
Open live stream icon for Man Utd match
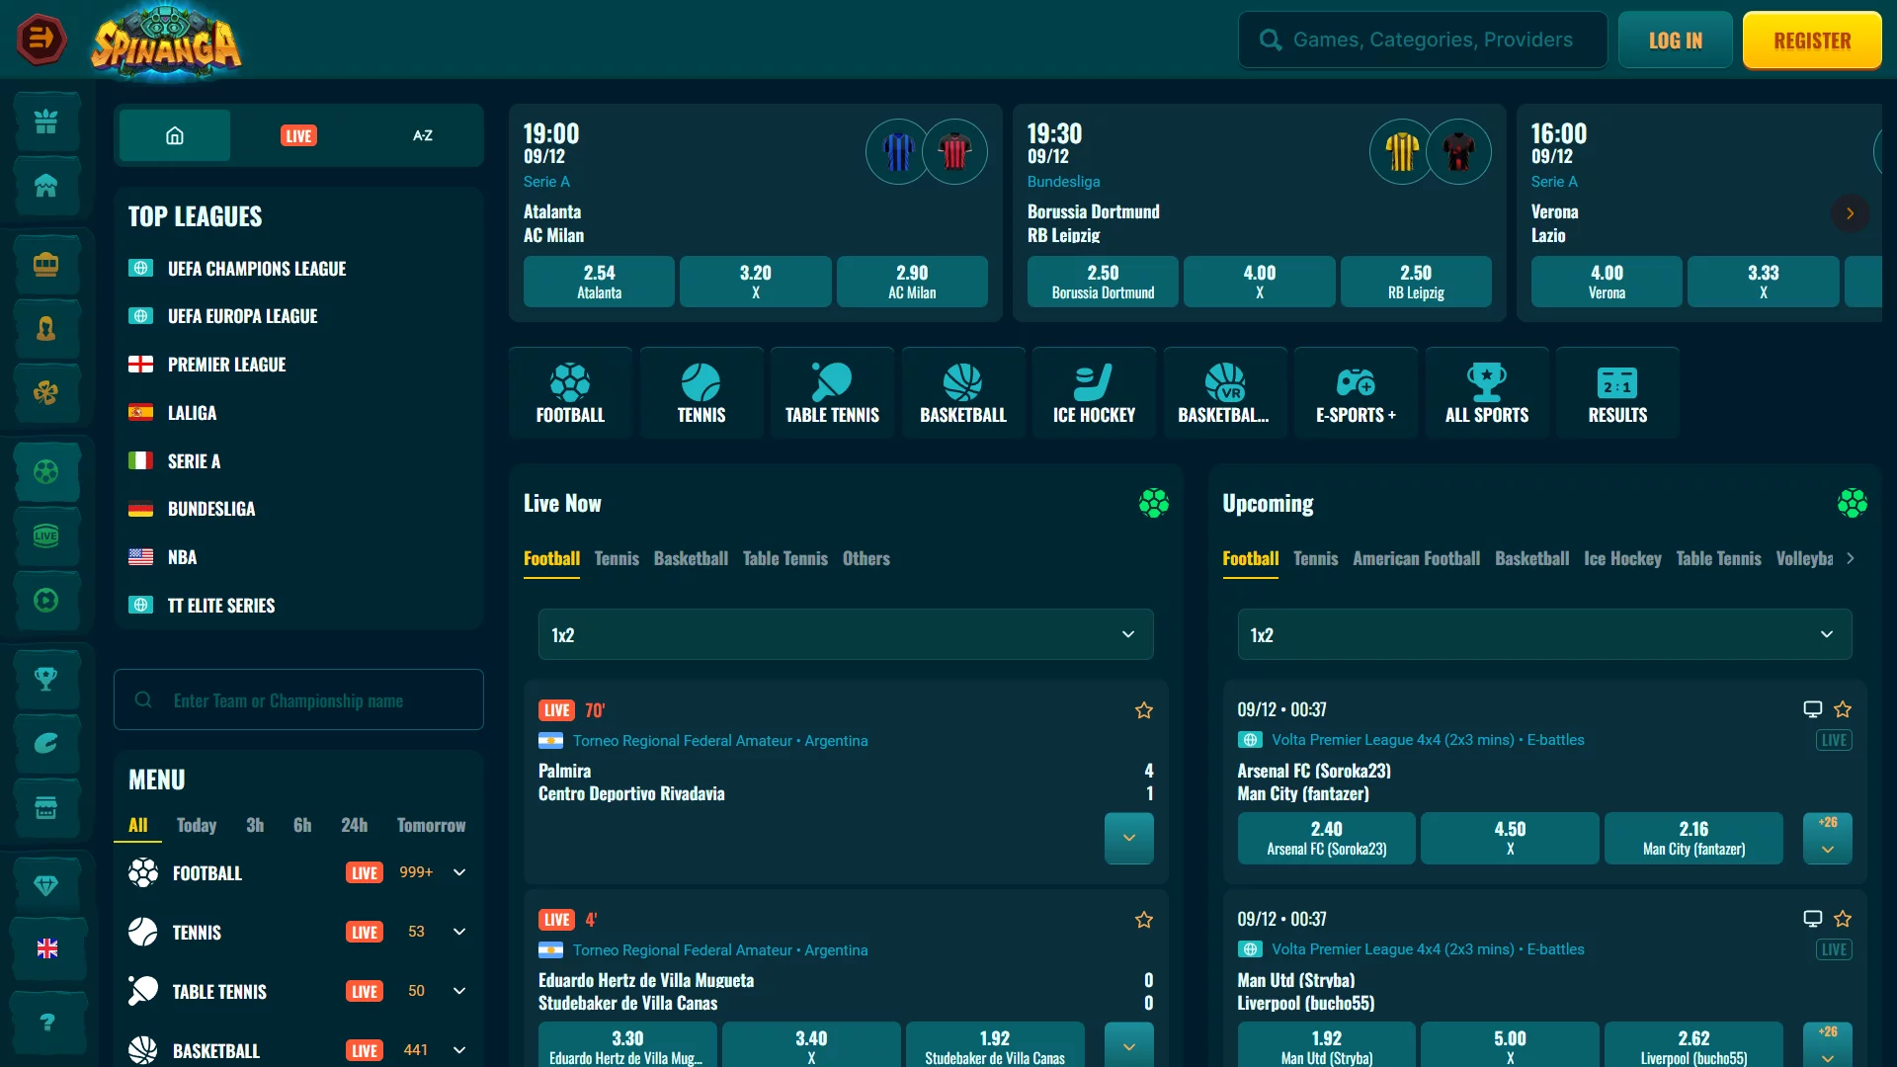[x=1812, y=919]
